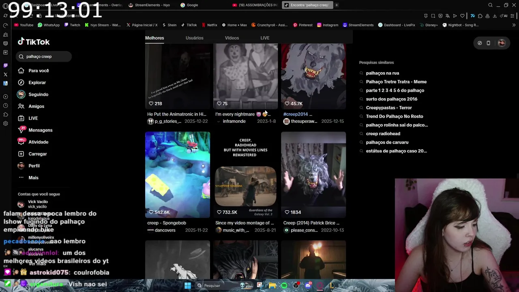The height and width of the screenshot is (292, 519).
Task: Switch to the Vídeos tab
Action: 232,38
